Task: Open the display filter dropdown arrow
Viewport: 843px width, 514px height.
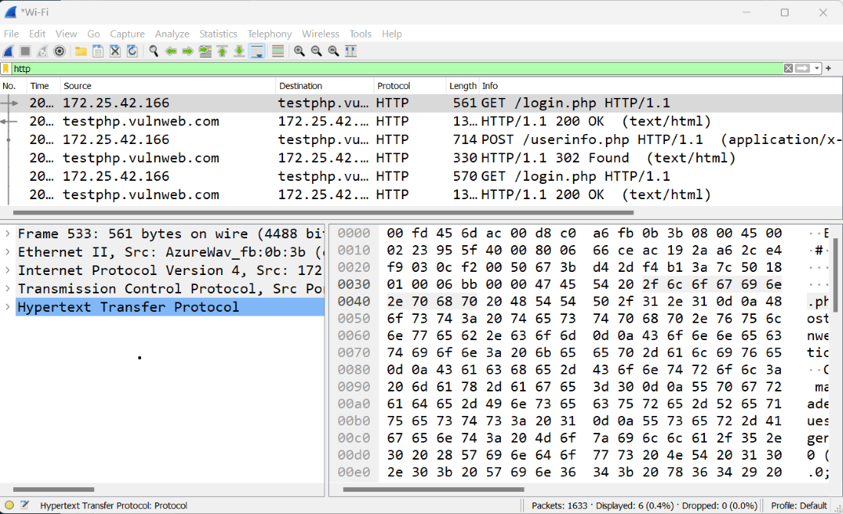Action: point(818,68)
